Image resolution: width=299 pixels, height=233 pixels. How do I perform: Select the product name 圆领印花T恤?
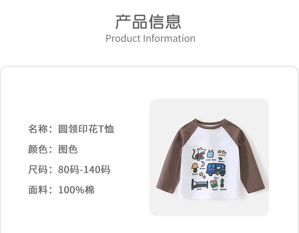(86, 129)
